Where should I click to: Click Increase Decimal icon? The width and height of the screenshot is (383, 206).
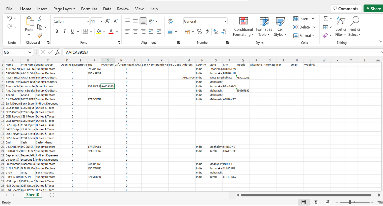(x=216, y=32)
